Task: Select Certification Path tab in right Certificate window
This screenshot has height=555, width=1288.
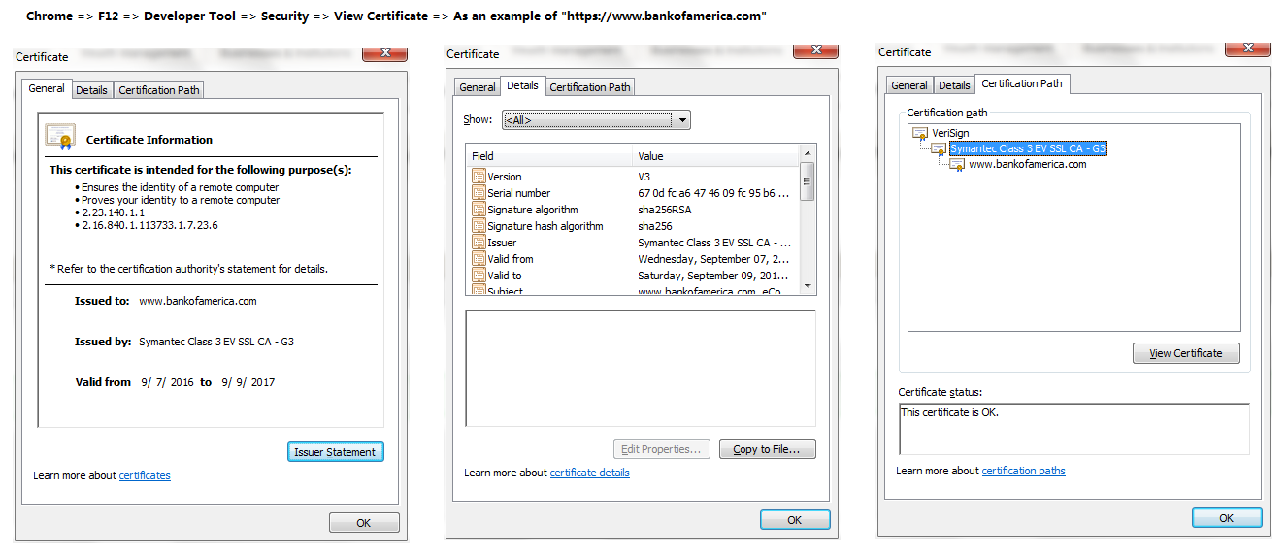Action: 1022,83
